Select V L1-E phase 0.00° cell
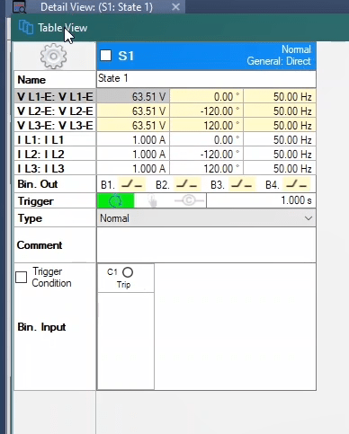The width and height of the screenshot is (349, 434). [x=206, y=97]
